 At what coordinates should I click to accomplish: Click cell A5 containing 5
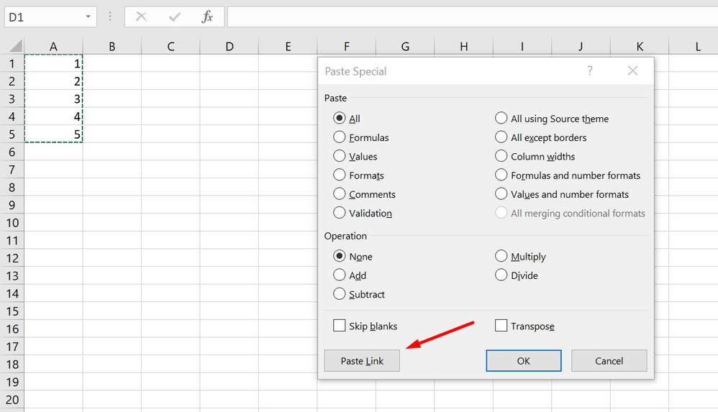[x=53, y=134]
